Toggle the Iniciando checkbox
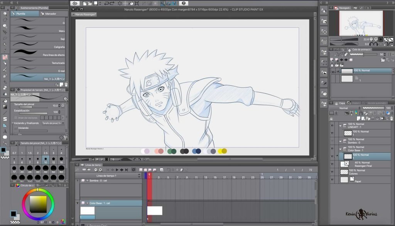This screenshot has width=395, height=226. [x=16, y=128]
